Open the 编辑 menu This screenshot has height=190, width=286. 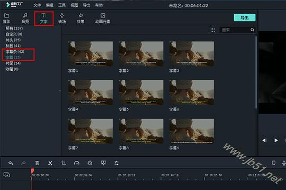(x=50, y=5)
